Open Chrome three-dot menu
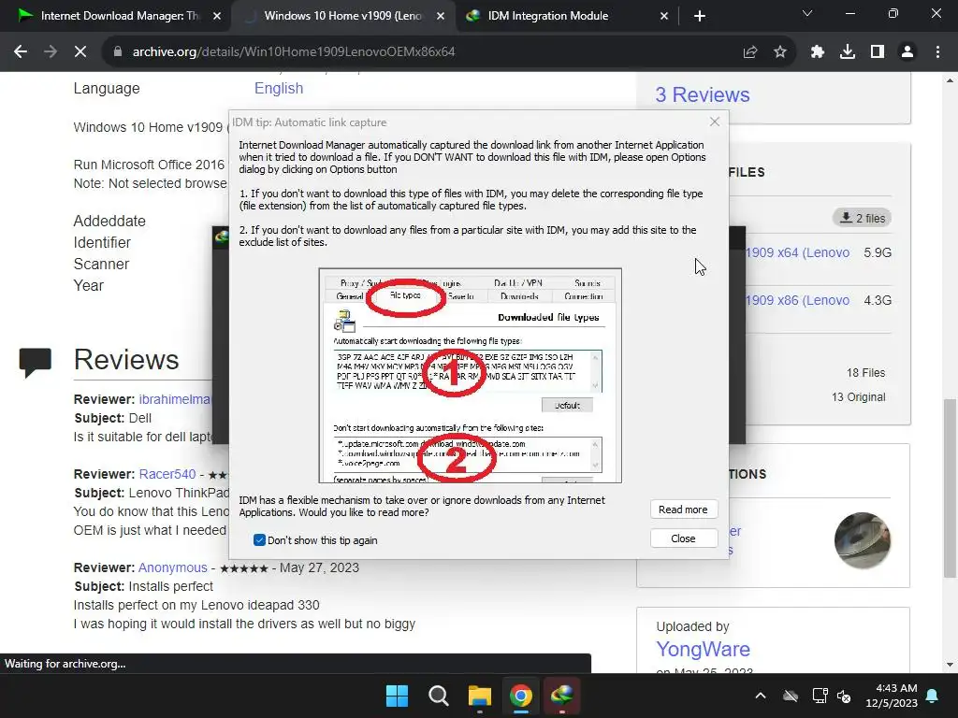This screenshot has height=718, width=958. point(937,52)
